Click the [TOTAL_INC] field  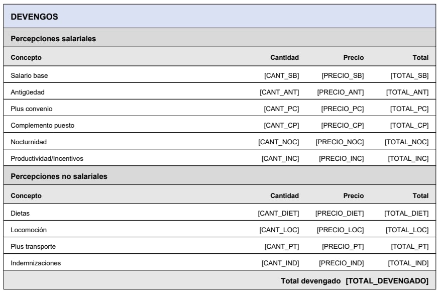point(408,158)
